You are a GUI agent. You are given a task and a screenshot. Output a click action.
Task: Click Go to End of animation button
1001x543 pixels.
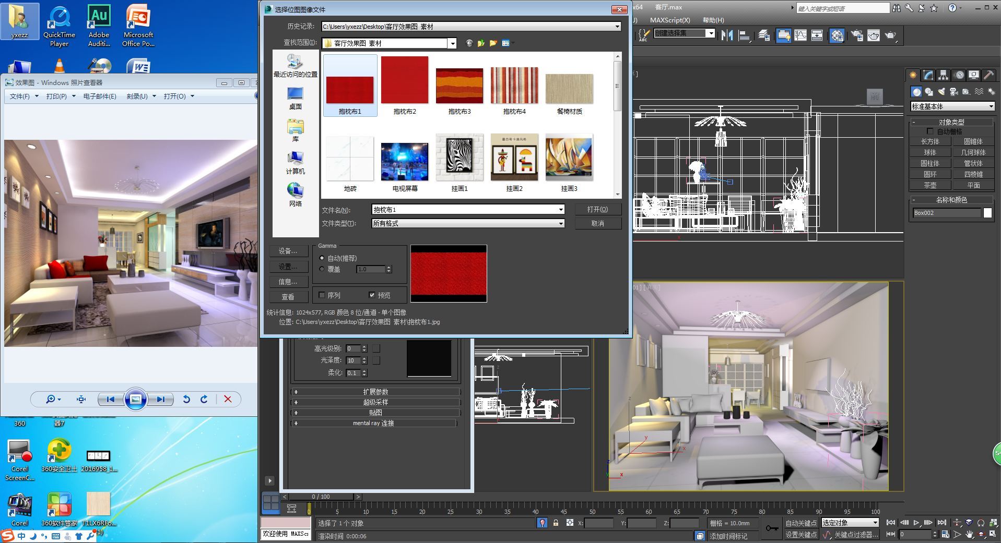pos(942,523)
